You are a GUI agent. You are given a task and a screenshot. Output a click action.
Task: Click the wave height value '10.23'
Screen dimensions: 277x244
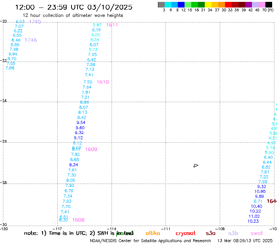pyautogui.click(x=253, y=221)
